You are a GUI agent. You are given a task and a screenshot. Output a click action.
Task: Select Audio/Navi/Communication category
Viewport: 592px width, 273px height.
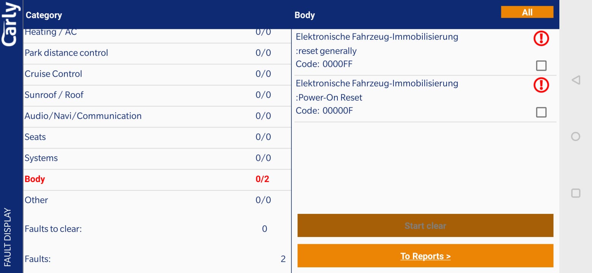157,116
